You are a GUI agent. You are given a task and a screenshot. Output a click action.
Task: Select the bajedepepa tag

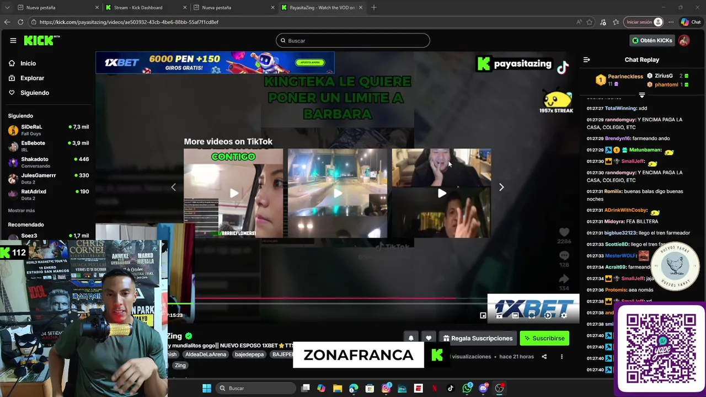pyautogui.click(x=249, y=355)
